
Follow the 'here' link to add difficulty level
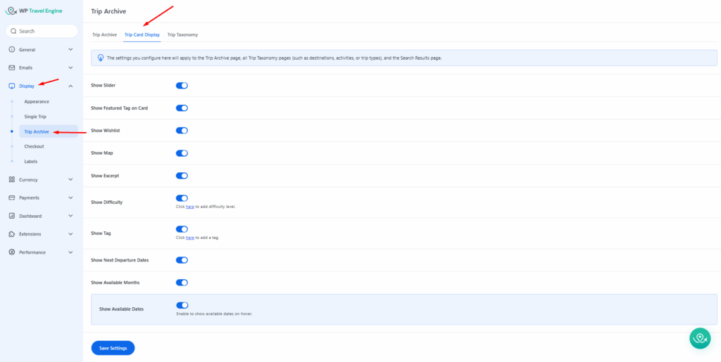point(189,207)
